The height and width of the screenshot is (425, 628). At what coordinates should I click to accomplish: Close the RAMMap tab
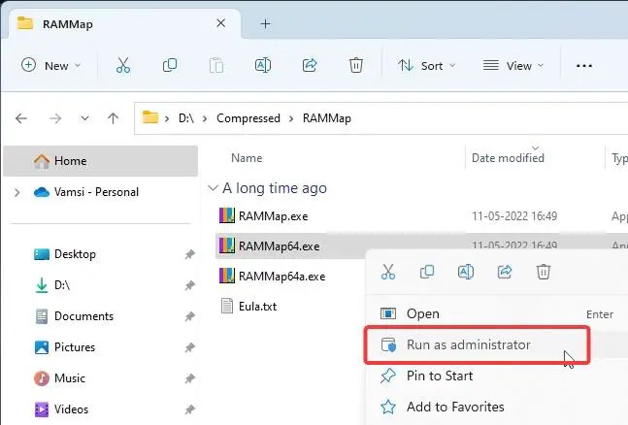(220, 23)
